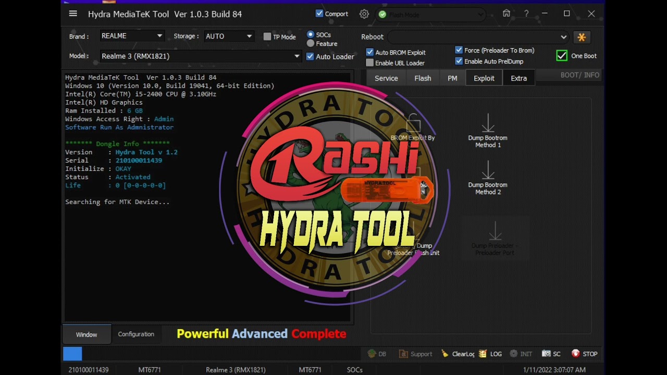
Task: Take screenshot with SC button
Action: [551, 354]
